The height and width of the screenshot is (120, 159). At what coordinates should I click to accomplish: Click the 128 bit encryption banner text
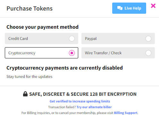click(x=83, y=94)
